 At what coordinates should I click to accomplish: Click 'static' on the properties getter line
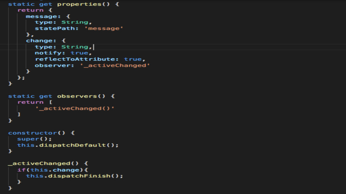coord(21,4)
